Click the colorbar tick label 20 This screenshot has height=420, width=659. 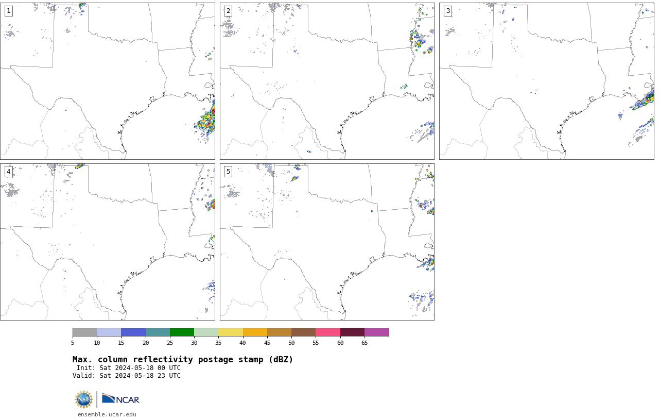[x=146, y=343]
